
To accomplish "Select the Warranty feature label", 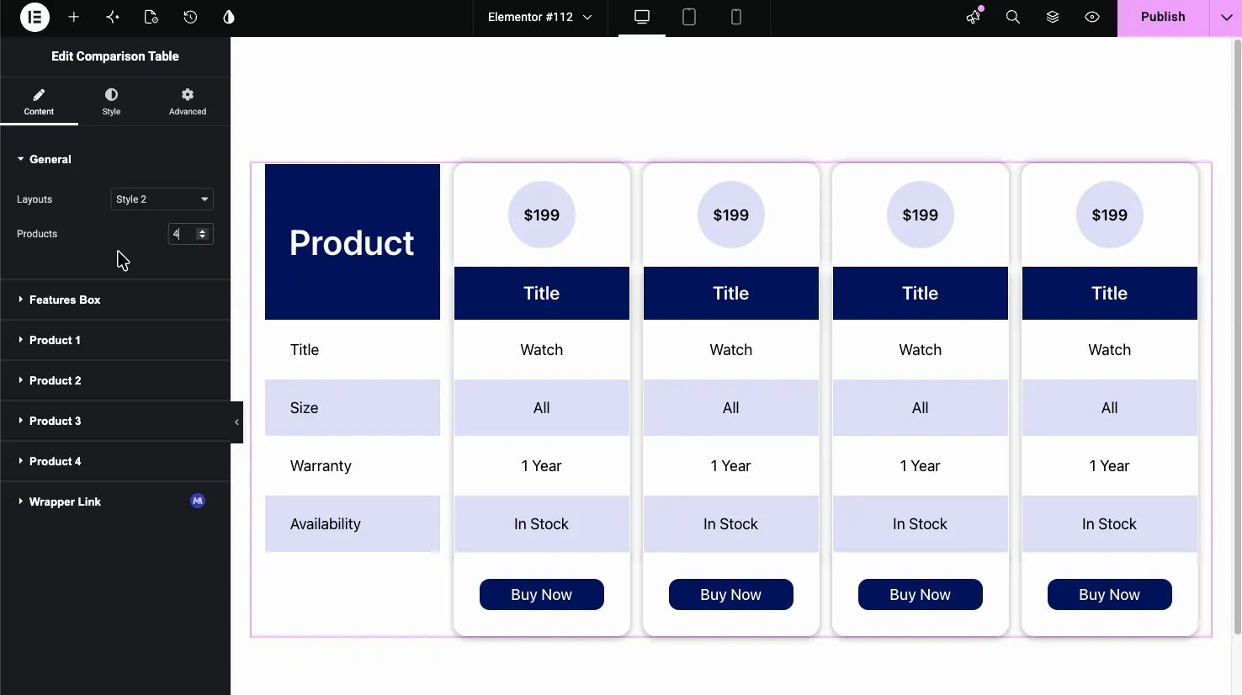I will click(x=321, y=466).
